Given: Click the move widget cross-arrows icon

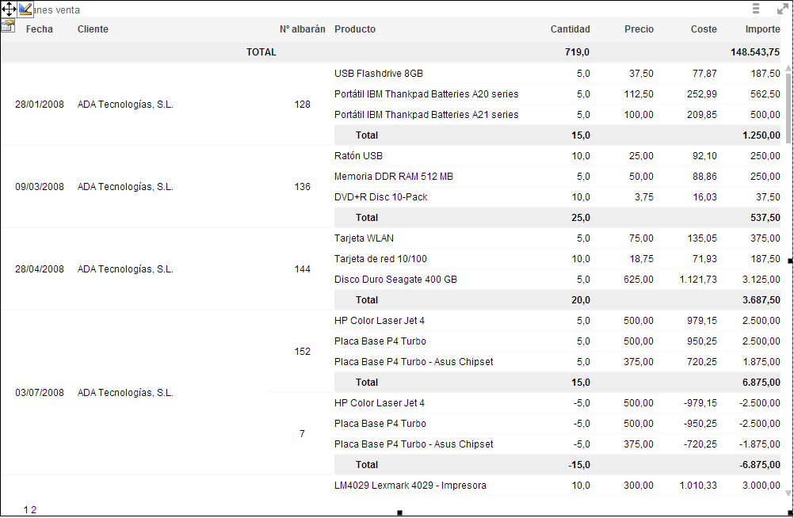Looking at the screenshot, I should tap(9, 9).
